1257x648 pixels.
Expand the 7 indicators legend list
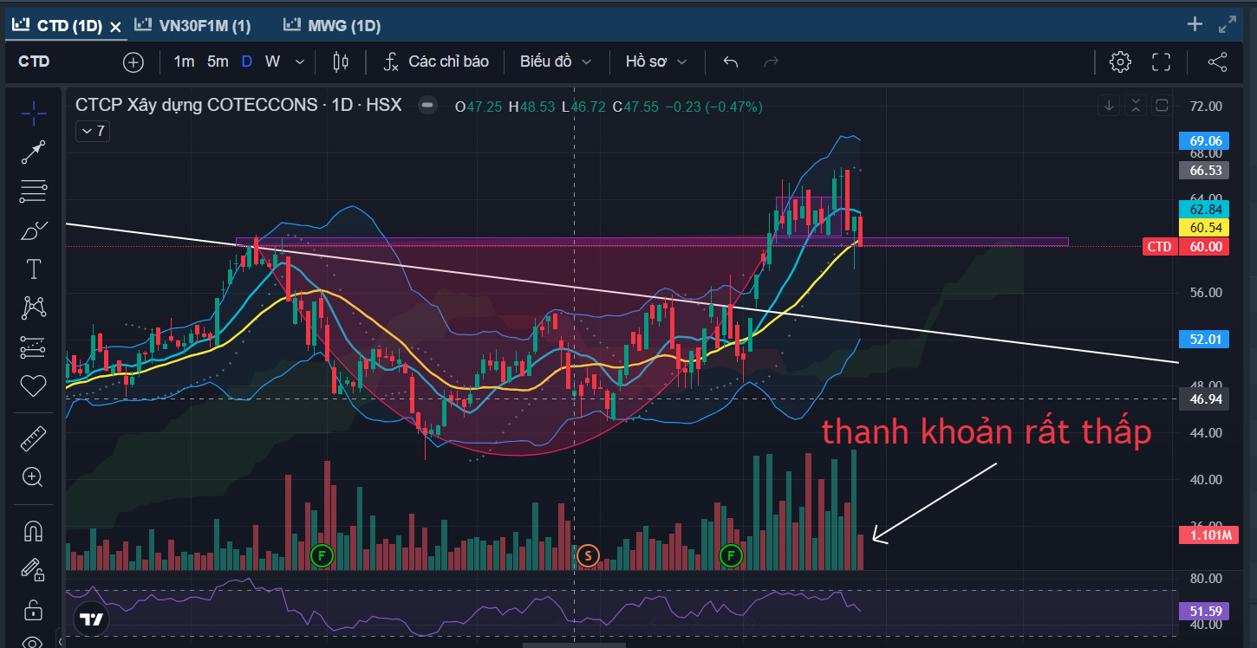(x=92, y=131)
